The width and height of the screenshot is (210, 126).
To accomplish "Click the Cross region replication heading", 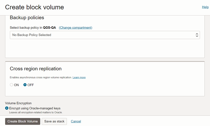I will (36, 69).
